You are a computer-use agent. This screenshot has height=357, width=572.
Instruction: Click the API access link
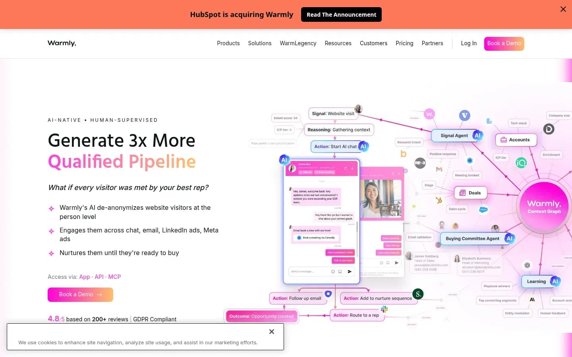99,277
